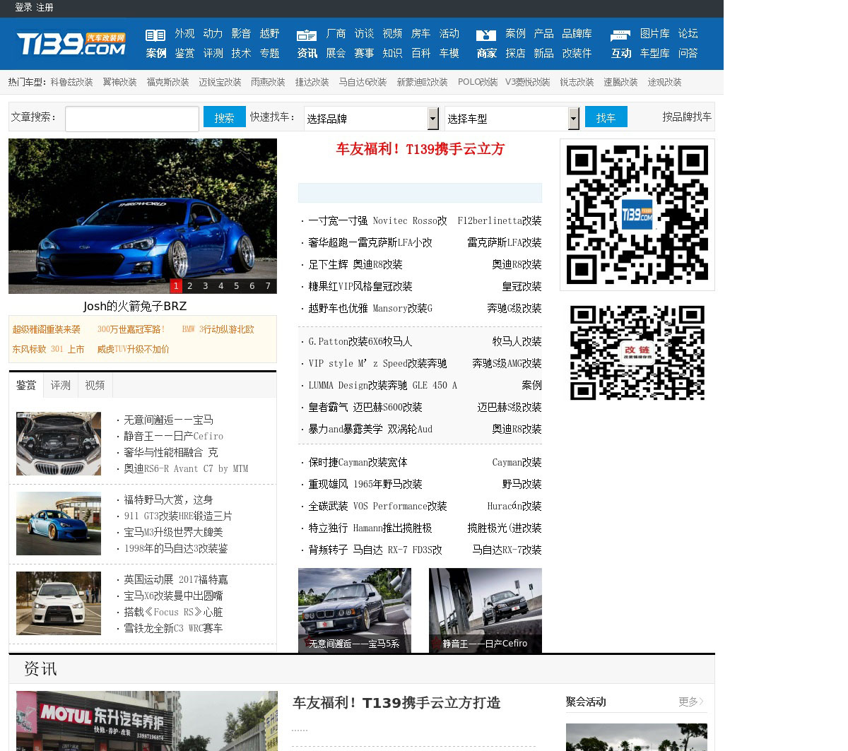Select the 鉴赏 tab

[x=26, y=385]
